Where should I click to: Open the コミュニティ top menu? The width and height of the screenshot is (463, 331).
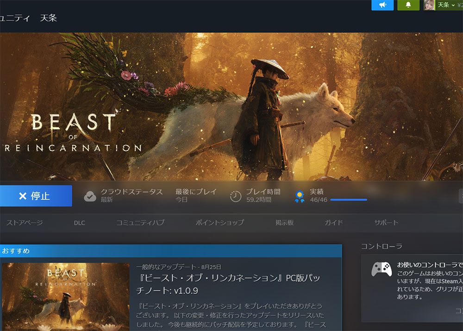coord(15,19)
